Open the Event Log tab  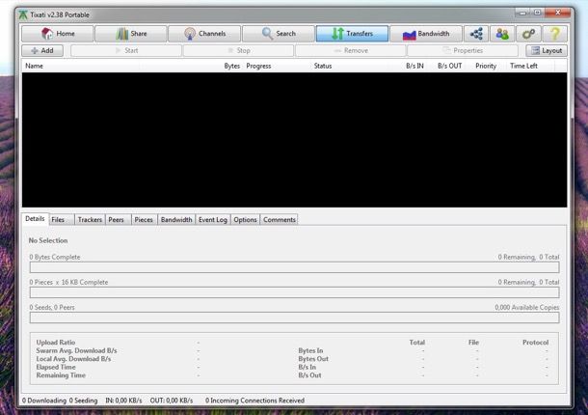[212, 220]
